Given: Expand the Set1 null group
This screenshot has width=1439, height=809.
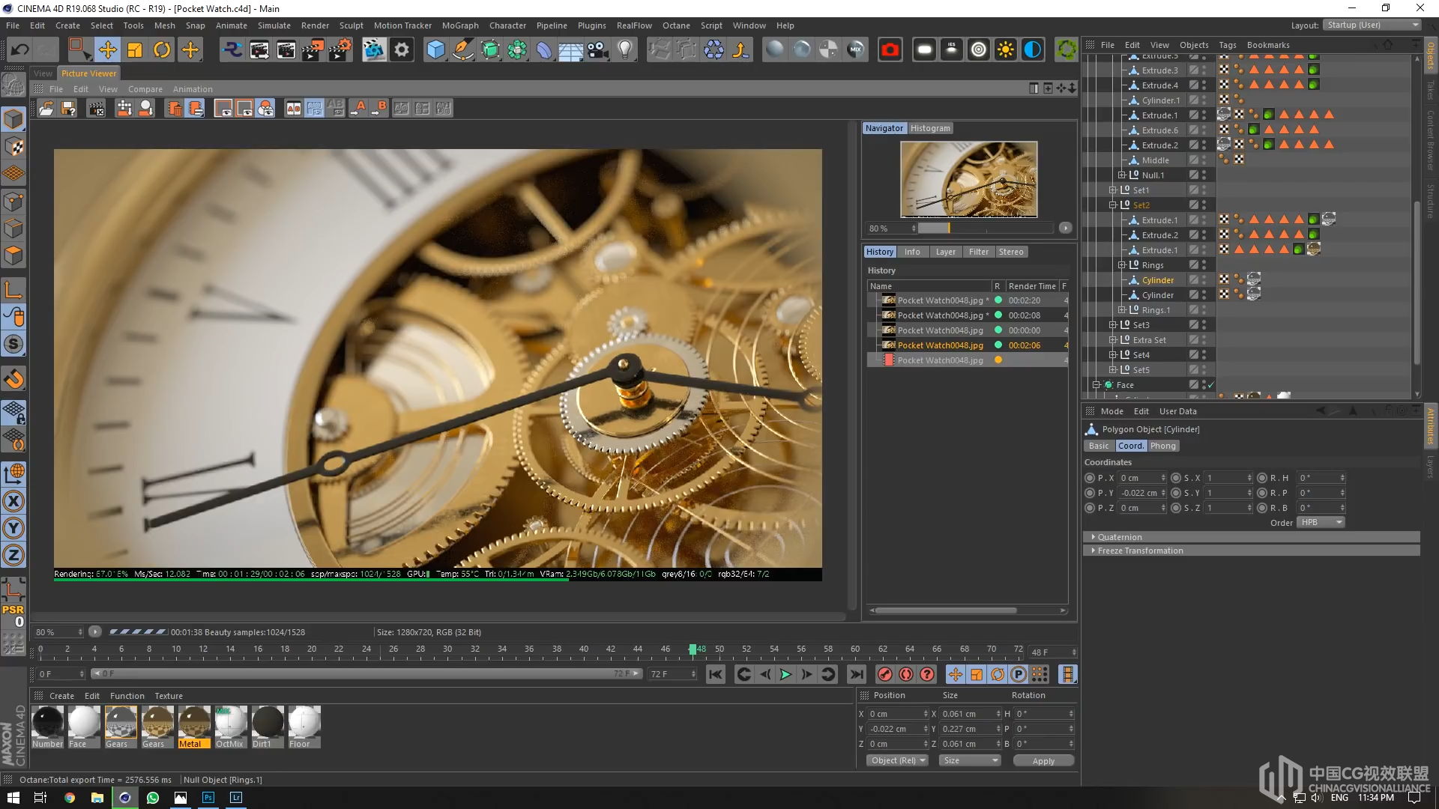Looking at the screenshot, I should pyautogui.click(x=1113, y=190).
